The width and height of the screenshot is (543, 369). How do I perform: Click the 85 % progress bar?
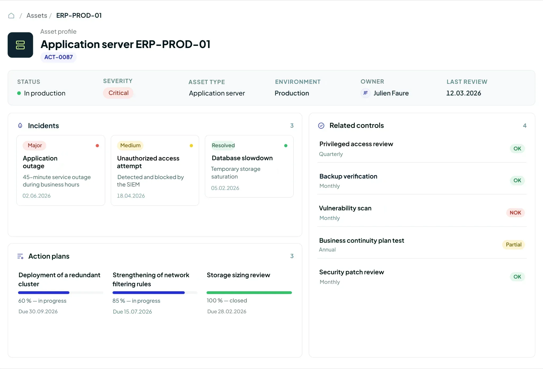coord(155,293)
